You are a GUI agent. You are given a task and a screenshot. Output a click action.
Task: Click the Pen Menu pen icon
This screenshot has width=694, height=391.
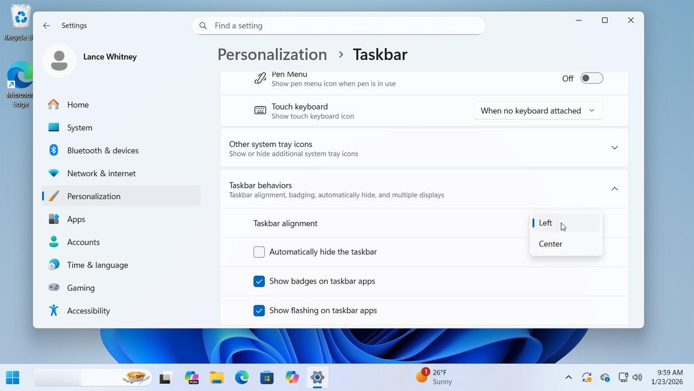[x=260, y=79]
